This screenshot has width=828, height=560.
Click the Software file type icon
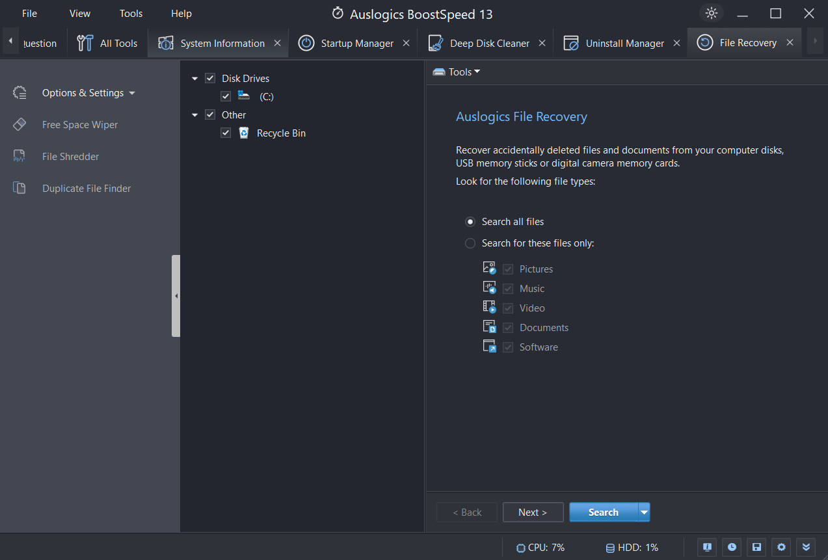click(490, 346)
